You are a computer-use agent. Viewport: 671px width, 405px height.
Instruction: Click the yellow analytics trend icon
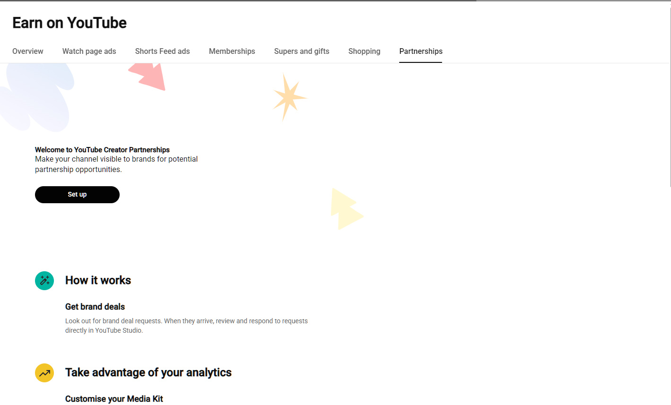coord(44,373)
